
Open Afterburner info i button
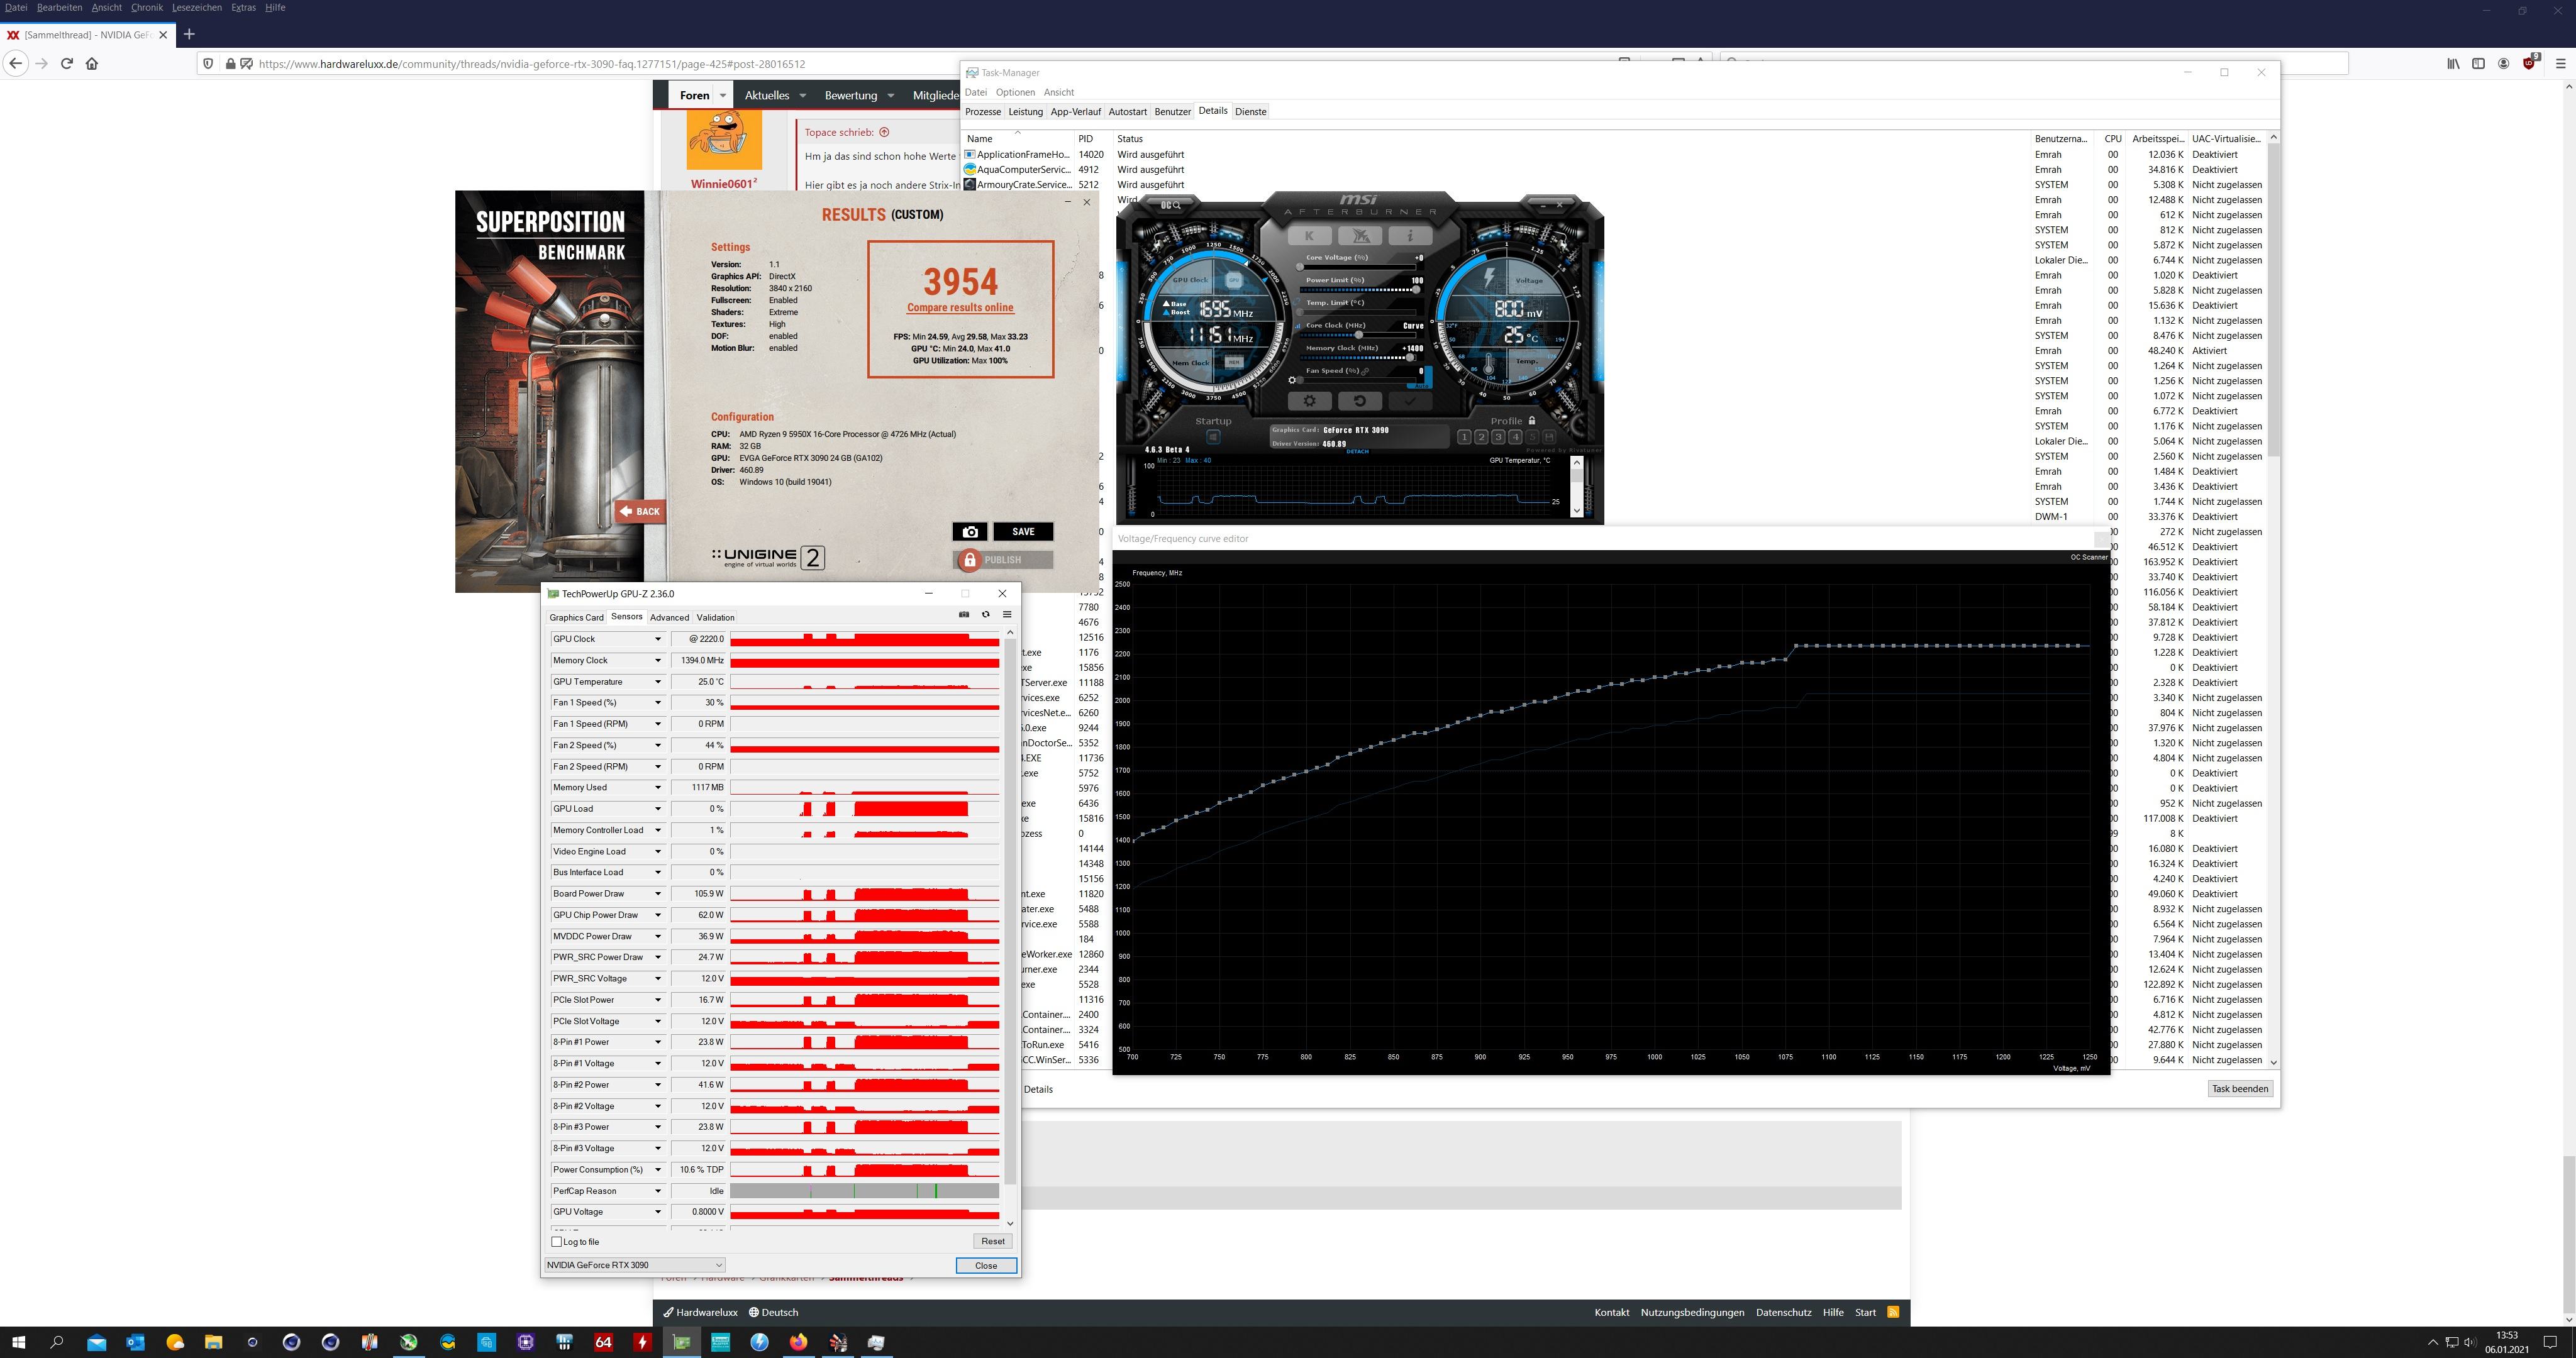tap(1410, 236)
